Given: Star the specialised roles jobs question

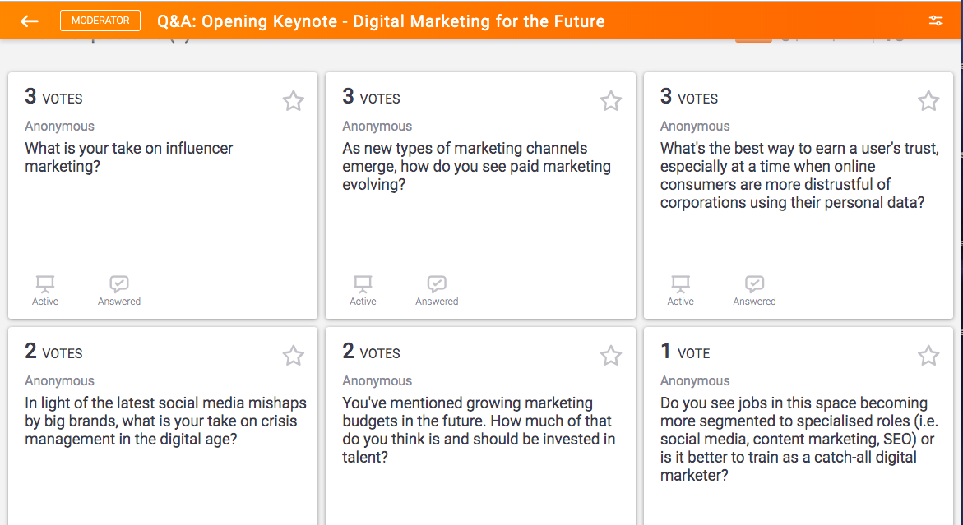Looking at the screenshot, I should (928, 355).
